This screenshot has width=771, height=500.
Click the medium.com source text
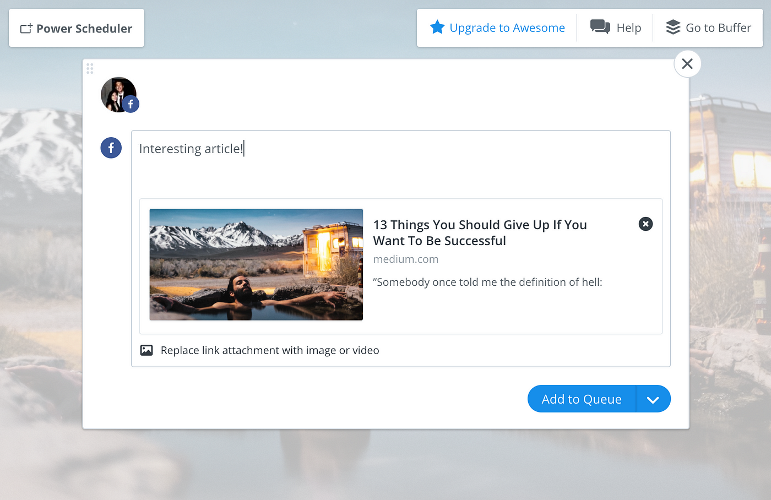point(406,259)
